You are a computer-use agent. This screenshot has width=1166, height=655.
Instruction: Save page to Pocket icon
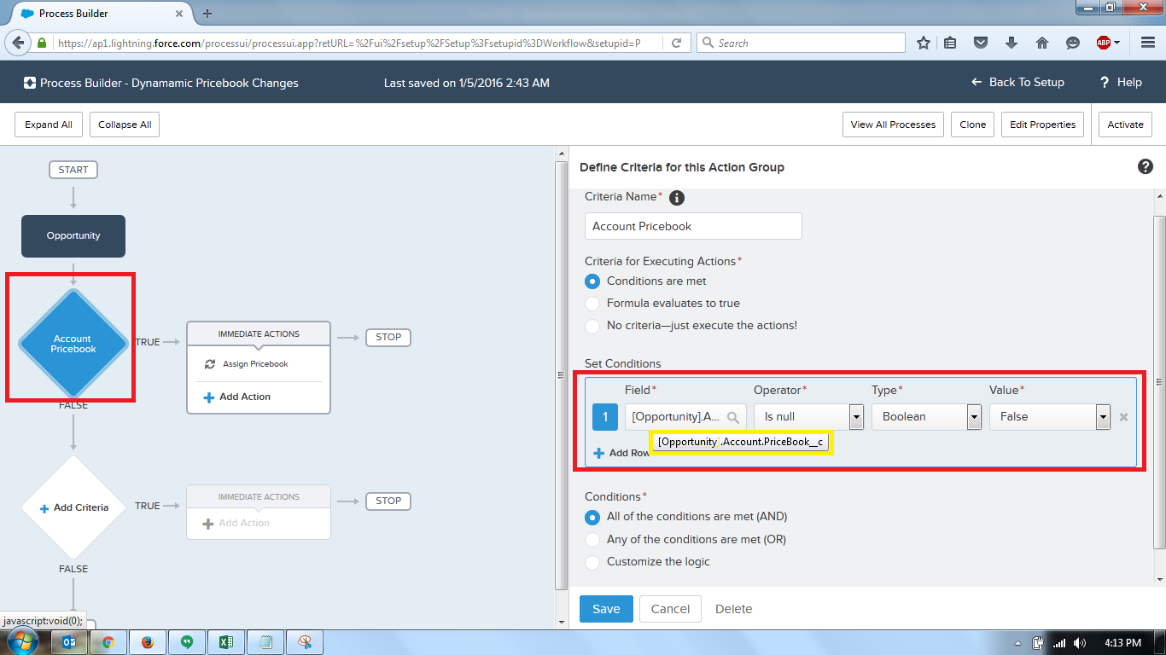coord(982,43)
